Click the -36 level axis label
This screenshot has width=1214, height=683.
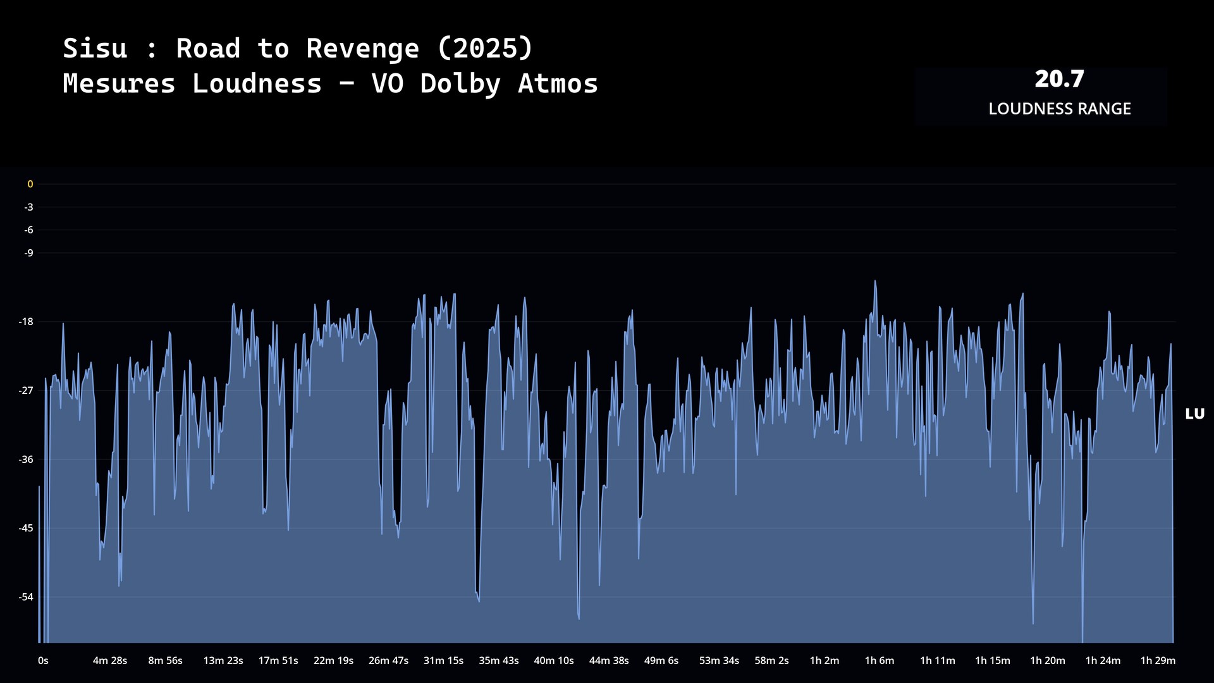pos(26,459)
